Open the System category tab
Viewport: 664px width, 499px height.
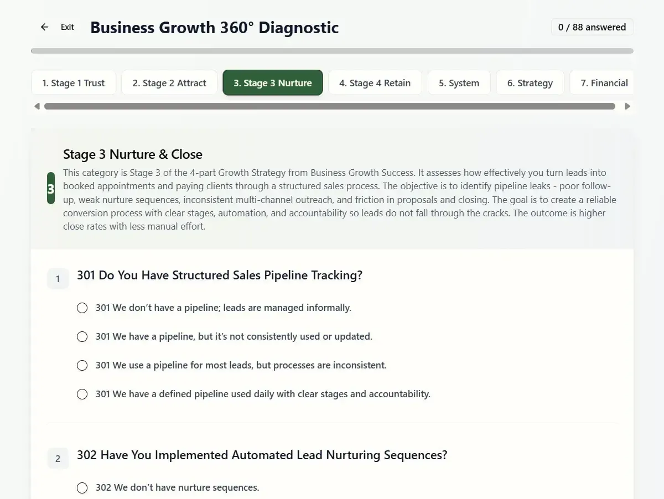click(x=459, y=82)
